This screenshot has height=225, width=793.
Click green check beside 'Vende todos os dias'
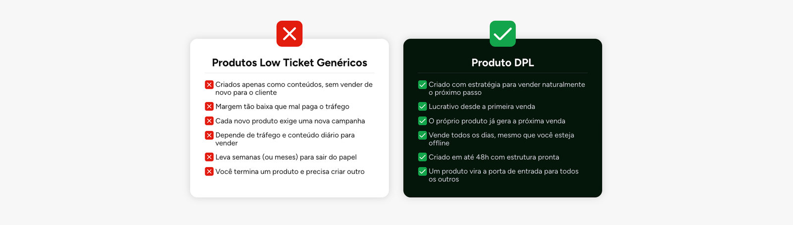point(422,135)
